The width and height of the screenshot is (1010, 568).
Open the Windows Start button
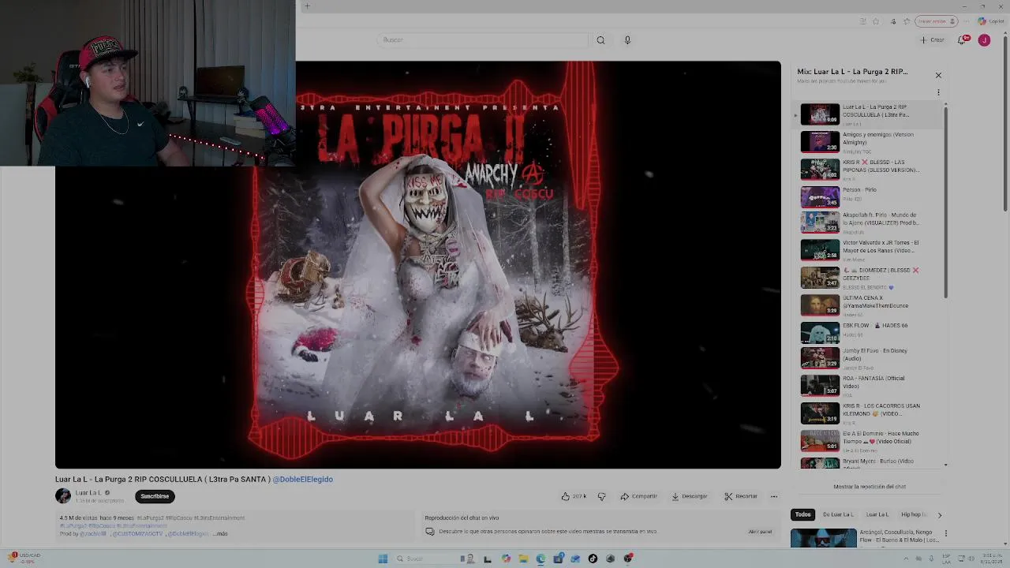(x=383, y=559)
